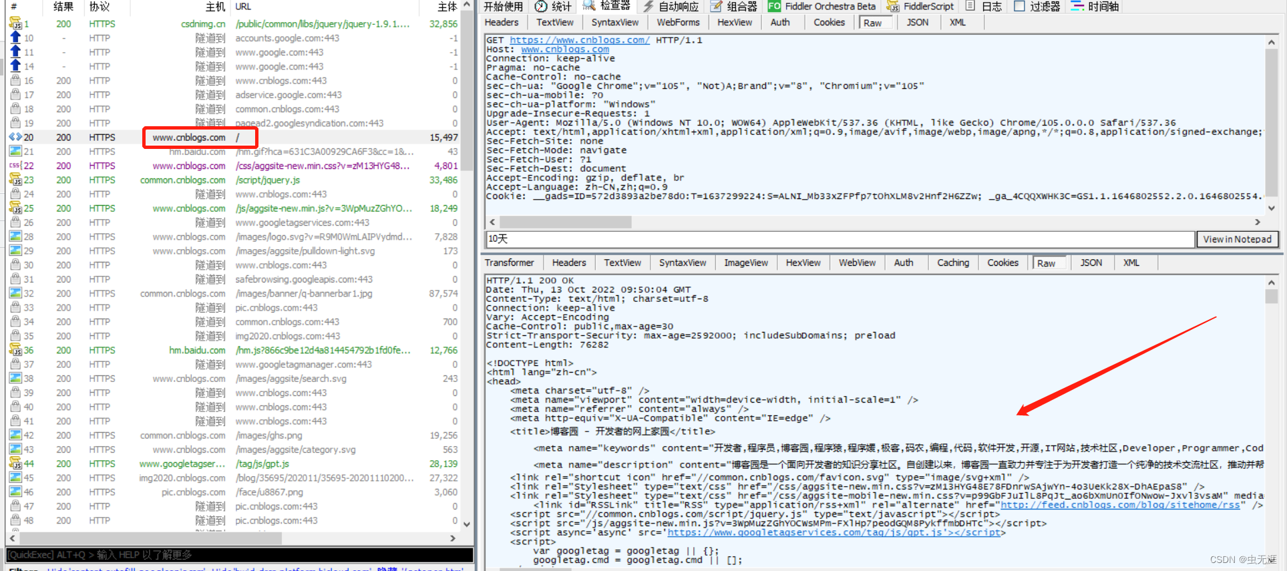Viewport: 1287px width, 571px height.
Task: Click image icon of session 28 logo.svg
Action: click(x=15, y=236)
